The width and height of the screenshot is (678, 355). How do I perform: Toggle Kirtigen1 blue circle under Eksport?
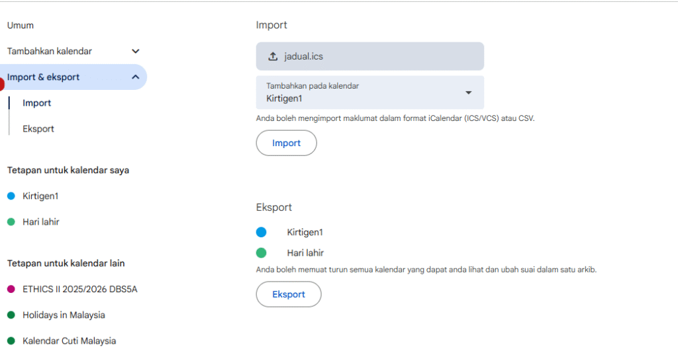tap(262, 232)
